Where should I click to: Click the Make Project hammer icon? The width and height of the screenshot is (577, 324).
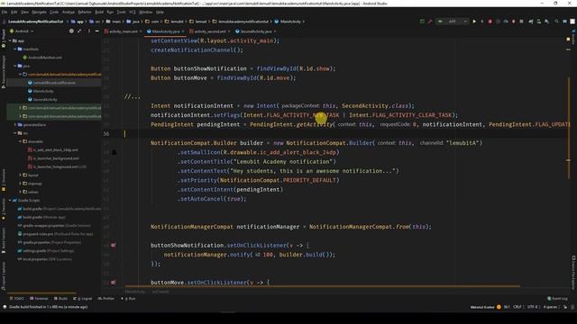pyautogui.click(x=430, y=22)
